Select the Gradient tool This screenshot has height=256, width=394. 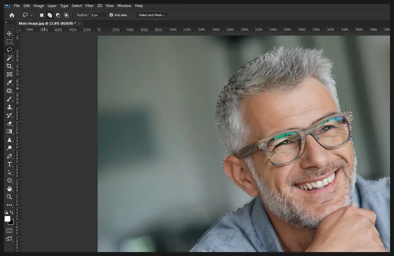(x=9, y=132)
